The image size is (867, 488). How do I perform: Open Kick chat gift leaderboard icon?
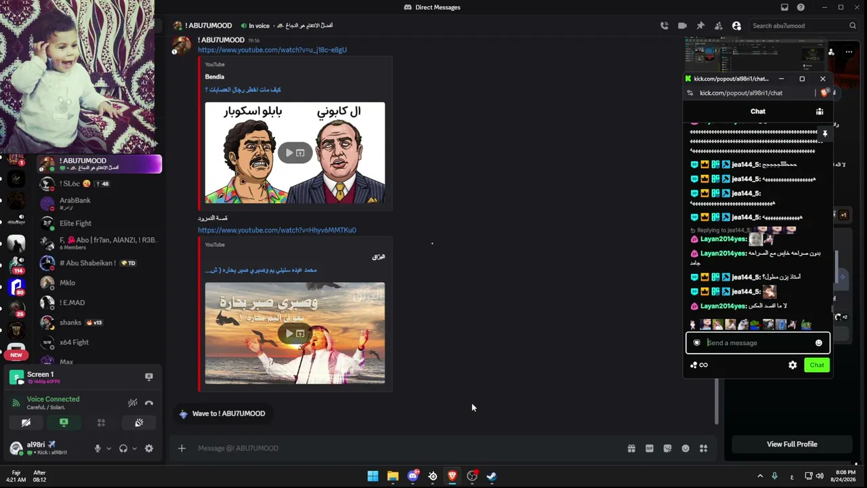click(x=820, y=111)
